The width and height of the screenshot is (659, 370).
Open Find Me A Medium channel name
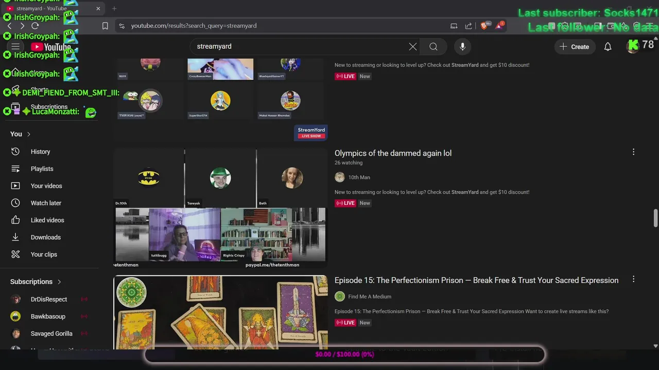click(x=370, y=297)
